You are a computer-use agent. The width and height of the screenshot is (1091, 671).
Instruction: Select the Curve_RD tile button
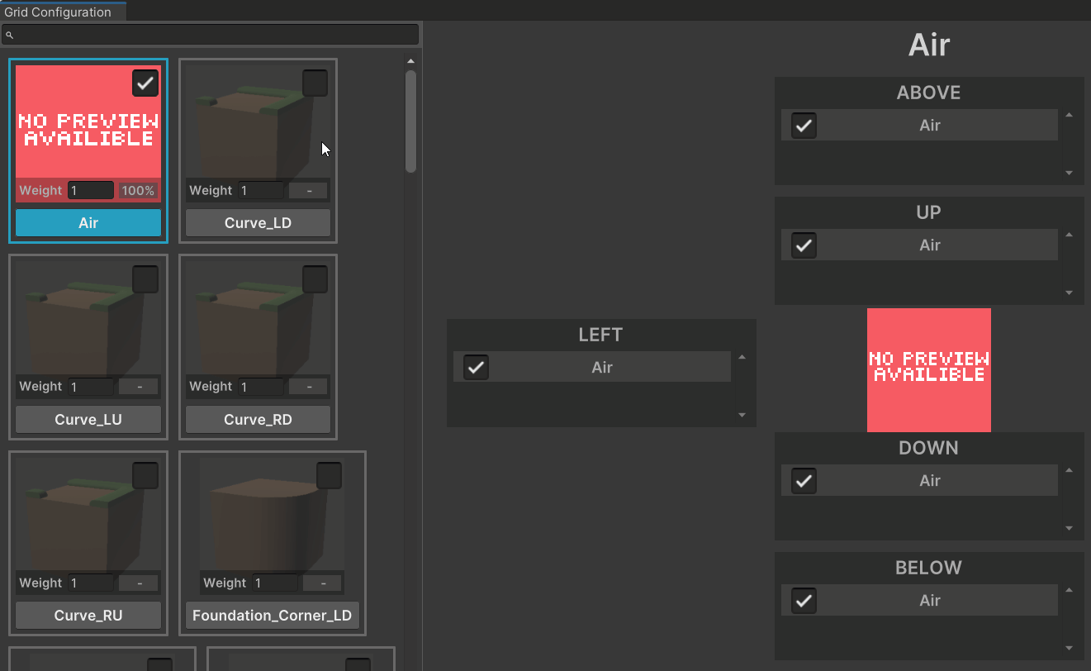258,419
